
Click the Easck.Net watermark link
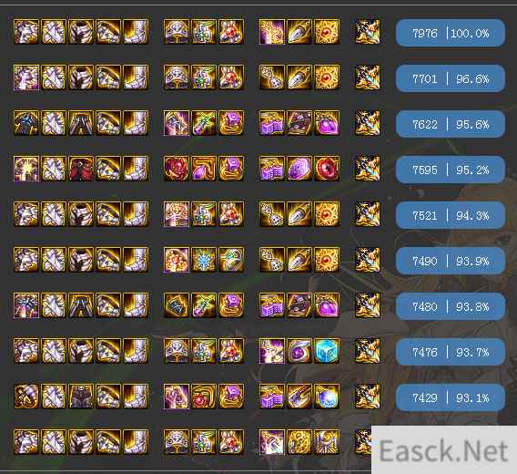[x=444, y=450]
